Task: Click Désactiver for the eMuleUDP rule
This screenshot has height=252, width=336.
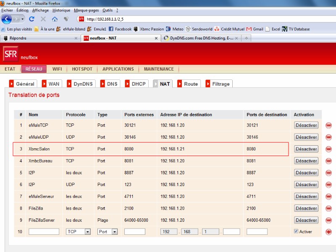Action: [306, 137]
